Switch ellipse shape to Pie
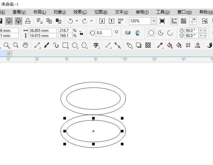Image resolution: width=213 pixels, height=165 pixels. pos(160,33)
